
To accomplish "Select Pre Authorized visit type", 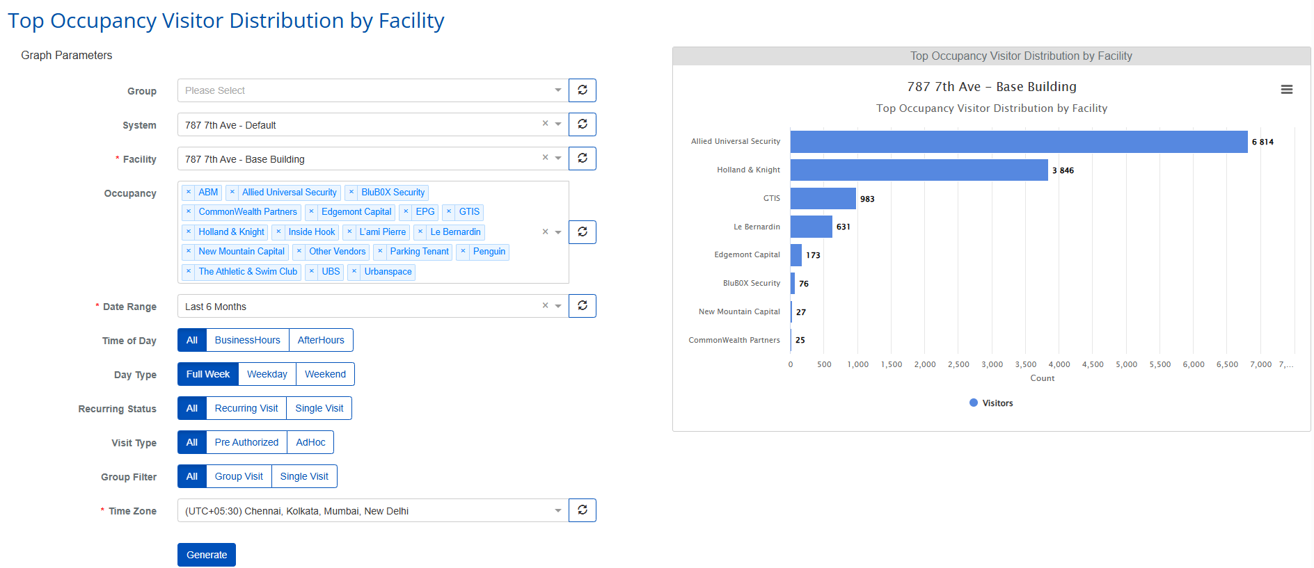I will (x=246, y=442).
